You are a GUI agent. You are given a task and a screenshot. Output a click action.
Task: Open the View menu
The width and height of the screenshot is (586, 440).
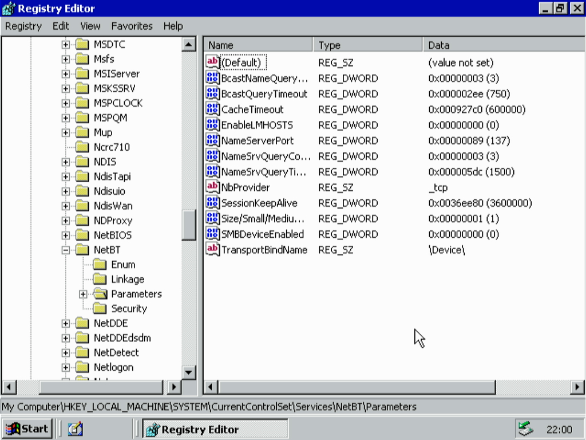click(90, 26)
